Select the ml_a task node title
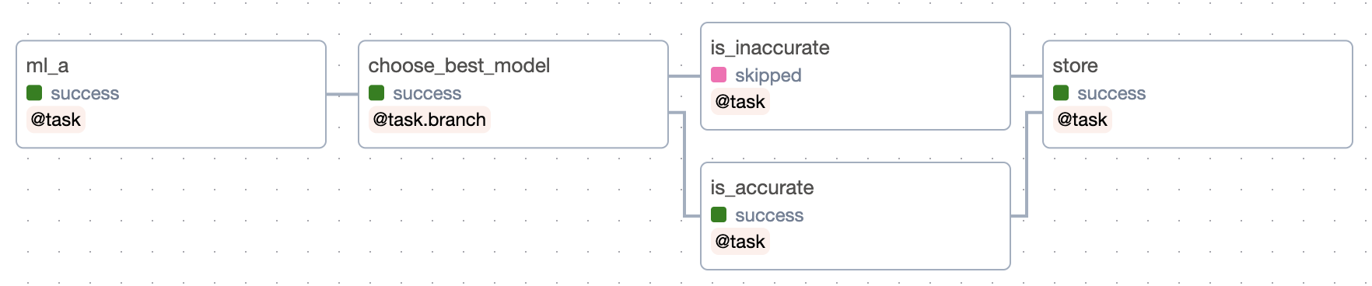Screen dimensions: 1372x286 coord(47,66)
